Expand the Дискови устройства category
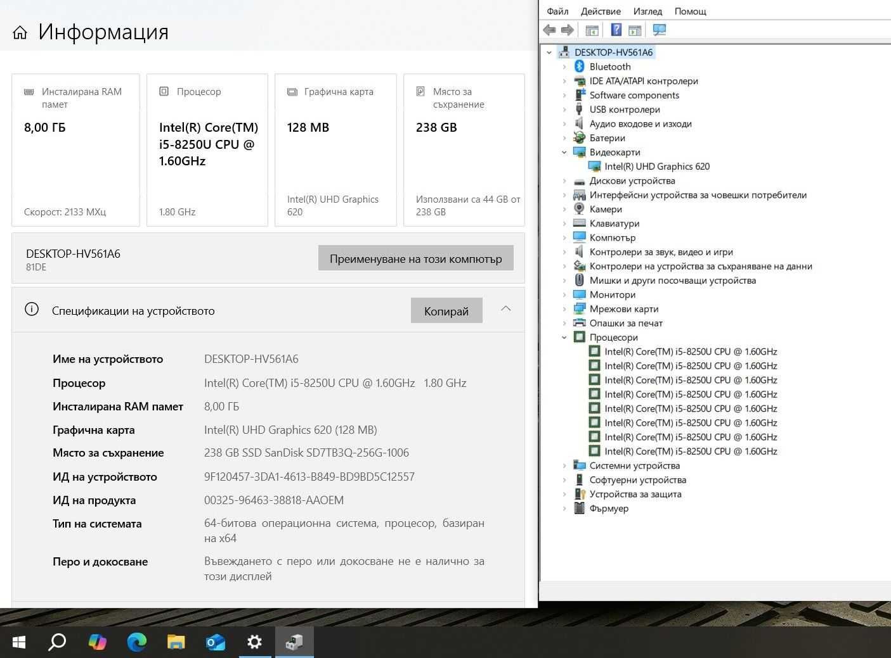Viewport: 891px width, 658px height. [x=564, y=180]
